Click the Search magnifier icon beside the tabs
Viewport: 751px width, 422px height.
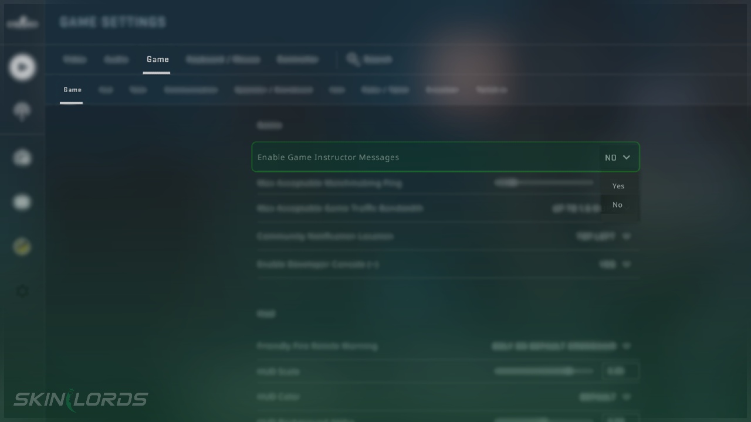353,59
